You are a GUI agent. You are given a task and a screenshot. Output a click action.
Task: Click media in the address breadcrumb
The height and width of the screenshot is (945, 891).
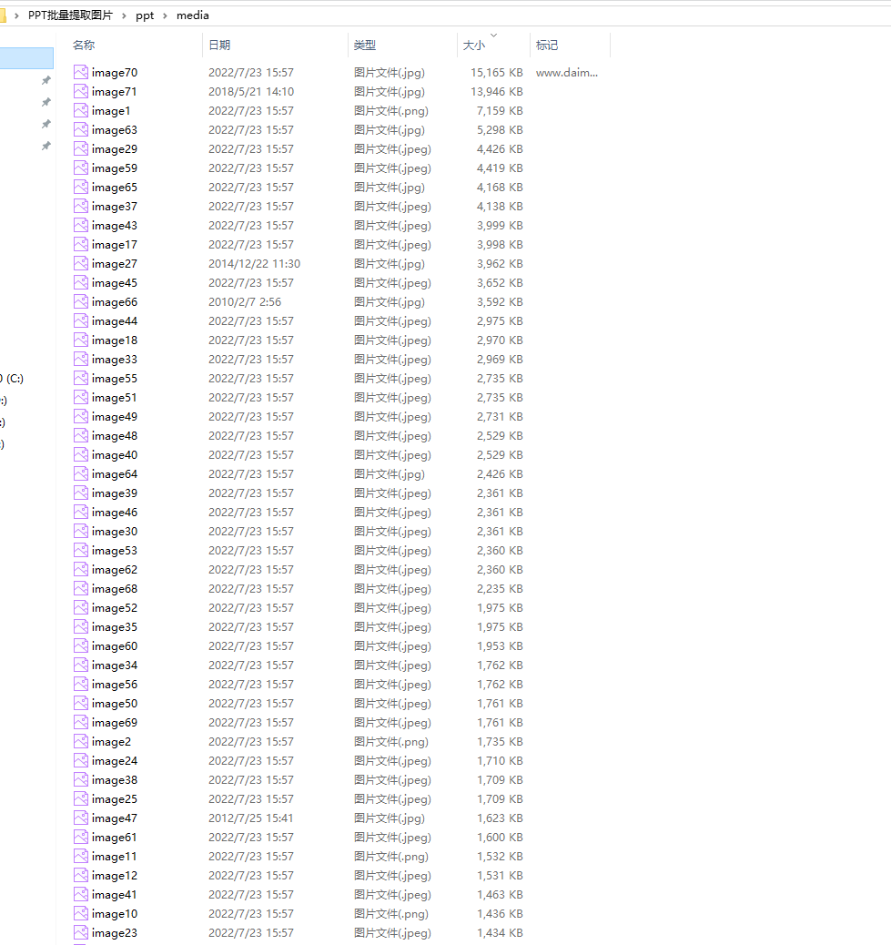point(193,15)
